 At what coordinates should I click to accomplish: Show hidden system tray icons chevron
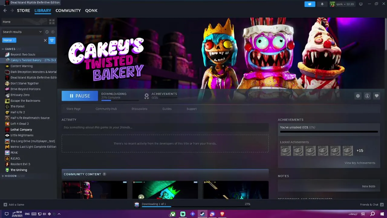point(59,214)
